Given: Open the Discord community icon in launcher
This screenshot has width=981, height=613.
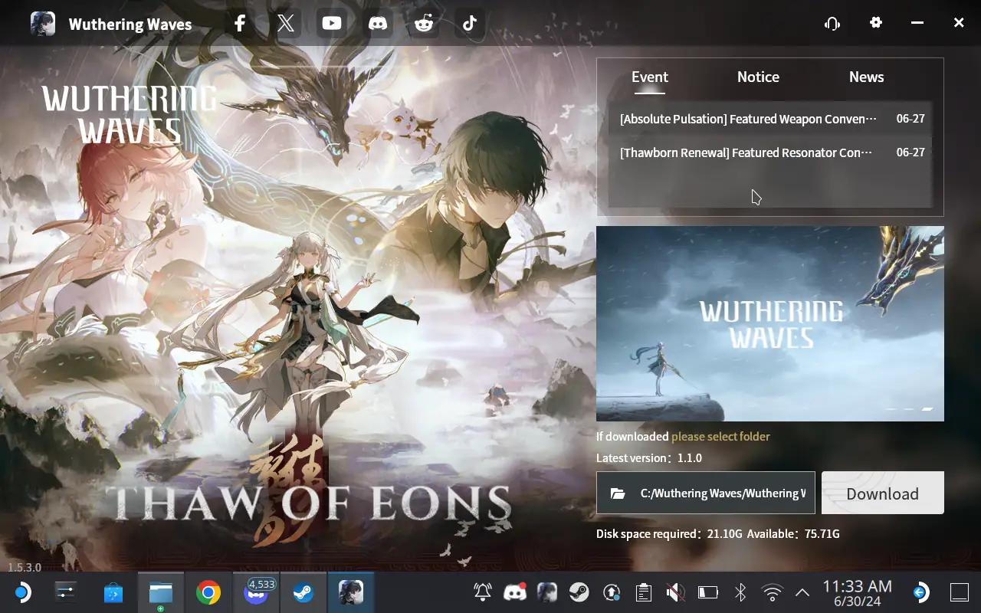Looking at the screenshot, I should 378,23.
